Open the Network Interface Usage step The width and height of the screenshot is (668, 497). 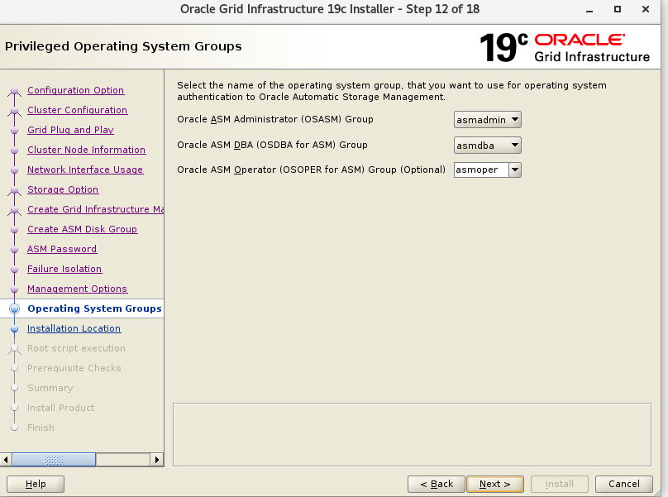pyautogui.click(x=85, y=170)
